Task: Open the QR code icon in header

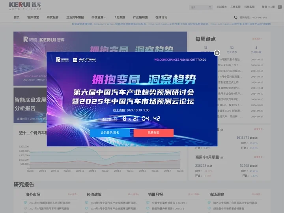Action: click(x=280, y=7)
